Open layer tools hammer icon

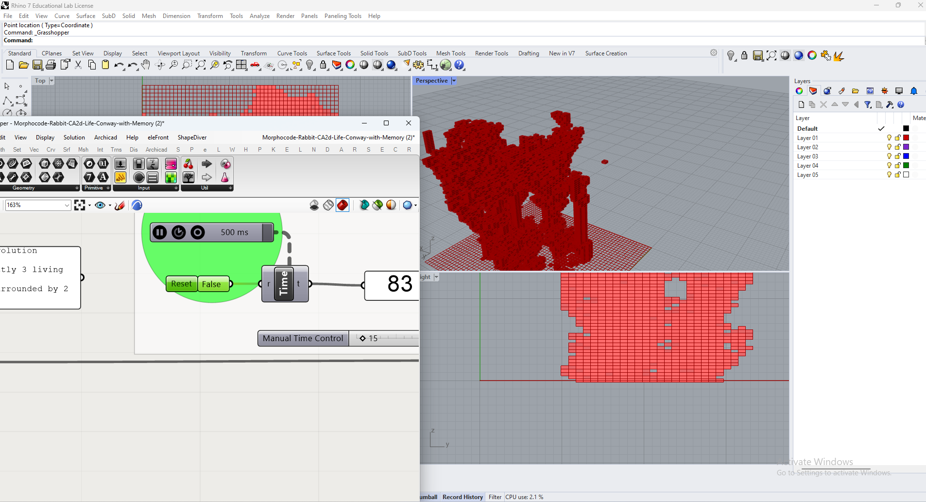pos(890,104)
